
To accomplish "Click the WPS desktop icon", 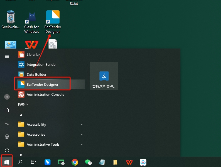I will tap(32, 44).
